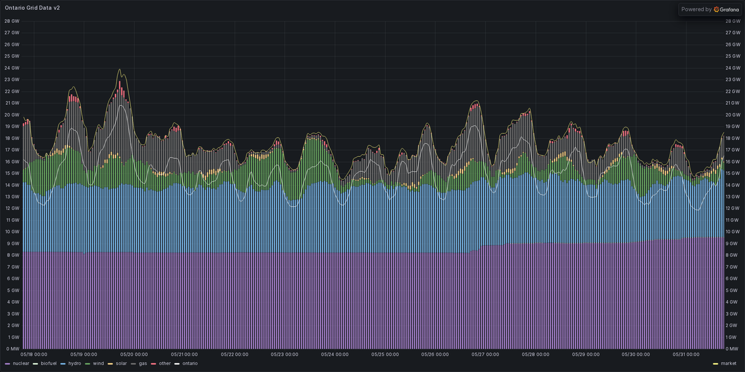Viewport: 745px width, 372px height.
Task: Click the 05/18 00:00 time axis label
Action: pos(34,355)
